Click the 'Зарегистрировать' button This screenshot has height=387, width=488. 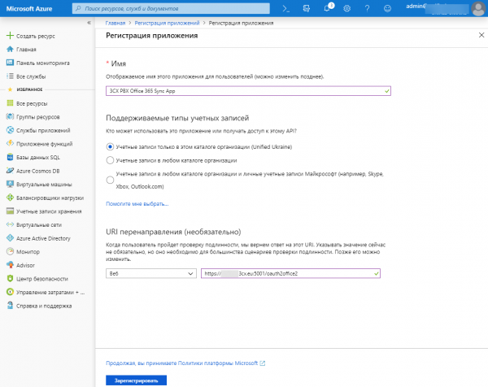(137, 380)
